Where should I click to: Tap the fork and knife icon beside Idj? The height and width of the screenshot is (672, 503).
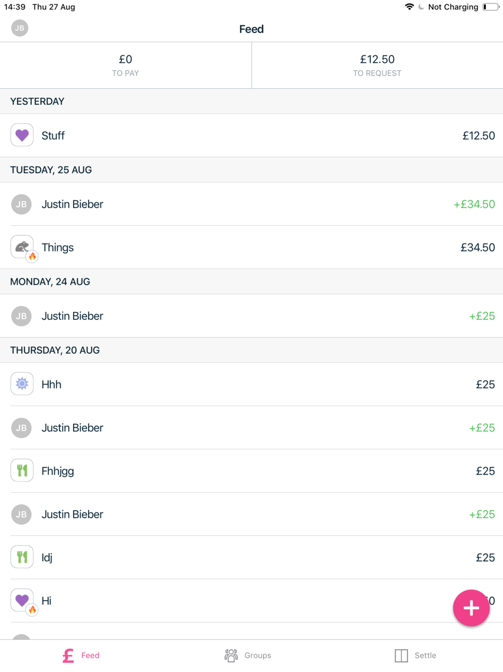[x=22, y=557]
